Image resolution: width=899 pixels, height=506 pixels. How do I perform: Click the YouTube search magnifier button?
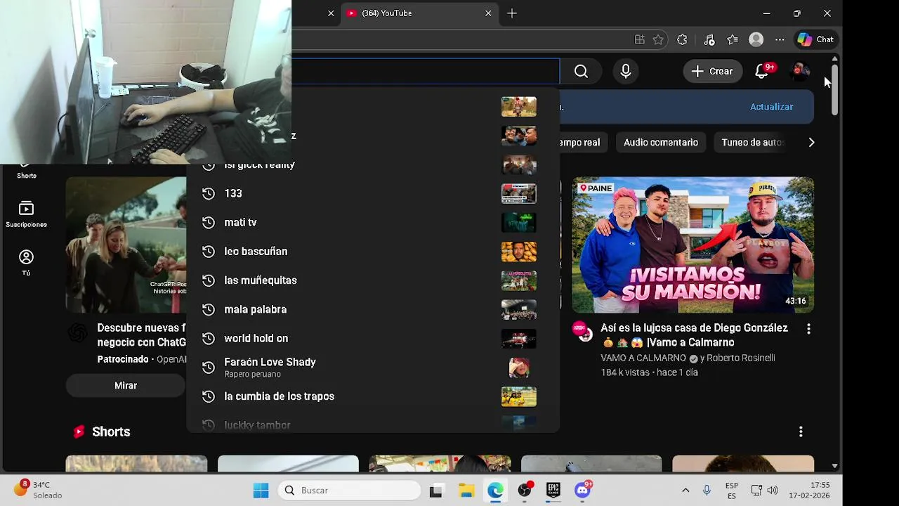[x=581, y=71]
